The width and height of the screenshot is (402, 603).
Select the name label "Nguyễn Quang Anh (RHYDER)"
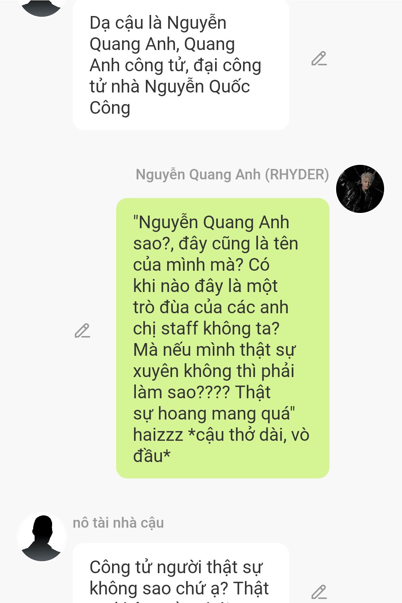tap(232, 175)
